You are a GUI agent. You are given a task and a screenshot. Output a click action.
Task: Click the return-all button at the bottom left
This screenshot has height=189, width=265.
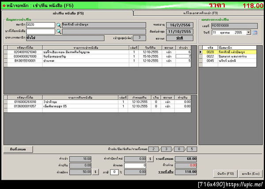[18, 149]
